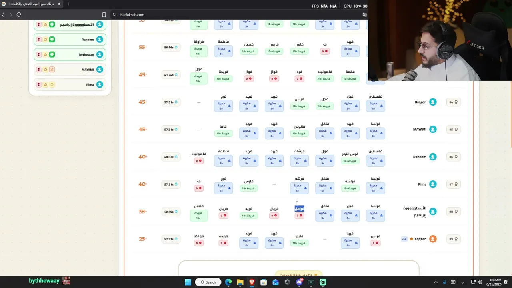Viewport: 512px width, 288px height.
Task: Click clock waiting icon in Rima sidebar card
Action: point(52,85)
